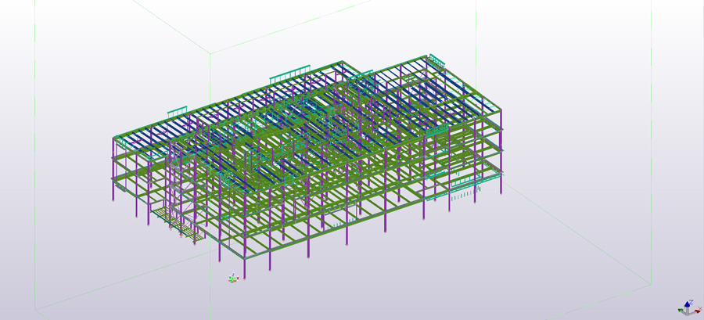
Task: Select the model origin symbol below the building
Action: tap(232, 278)
